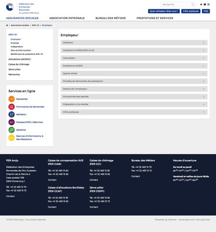This screenshot has width=216, height=232.
Task: Expand Cotisations AVS/AI/APG et AC section
Action: pos(134,50)
